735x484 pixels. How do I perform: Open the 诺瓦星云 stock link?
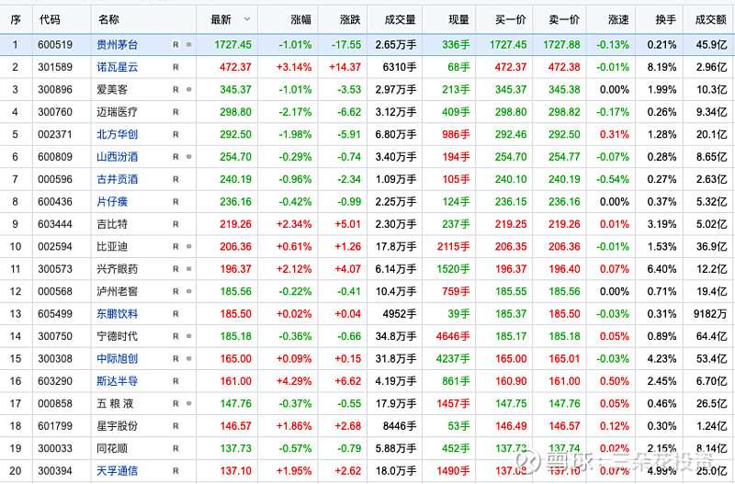pyautogui.click(x=118, y=67)
